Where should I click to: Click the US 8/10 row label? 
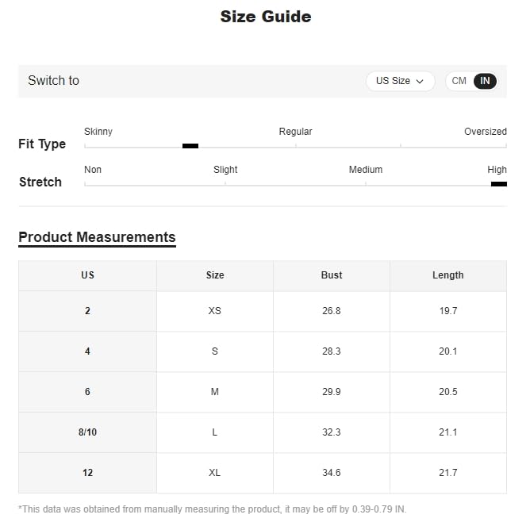click(87, 432)
